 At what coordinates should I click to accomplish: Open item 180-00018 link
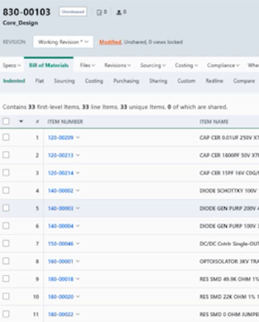click(61, 279)
